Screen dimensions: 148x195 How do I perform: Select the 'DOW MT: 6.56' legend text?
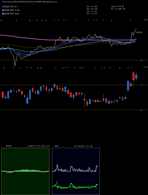pos(12,10)
